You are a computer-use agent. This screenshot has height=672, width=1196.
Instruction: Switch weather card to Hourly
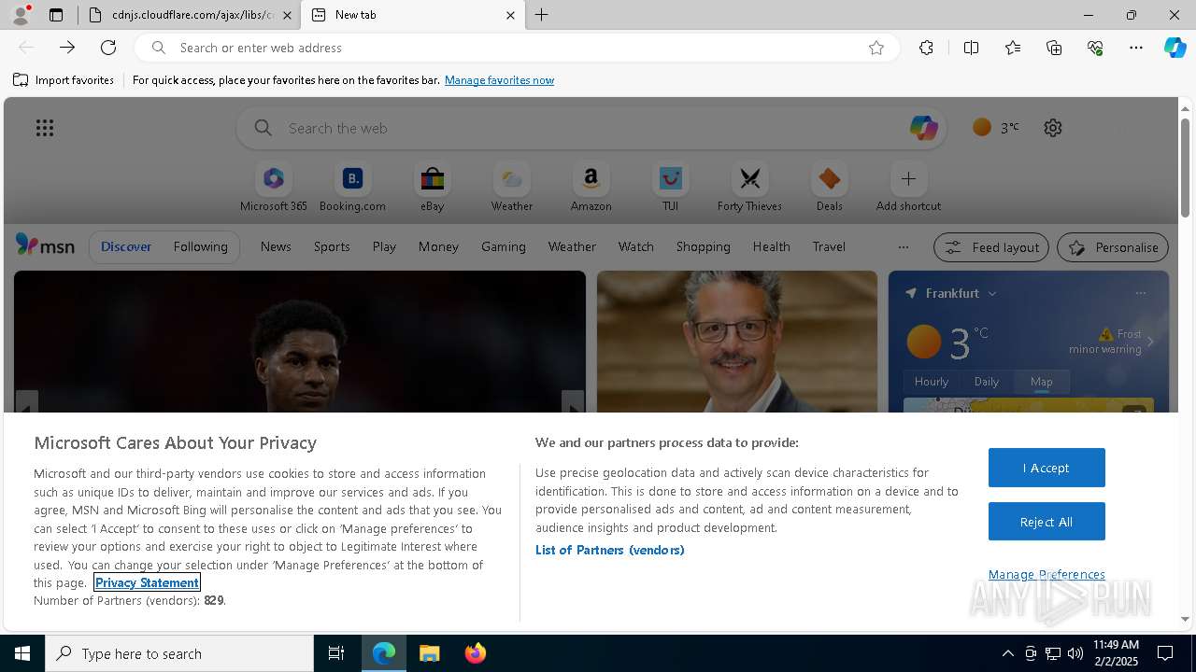(x=932, y=382)
